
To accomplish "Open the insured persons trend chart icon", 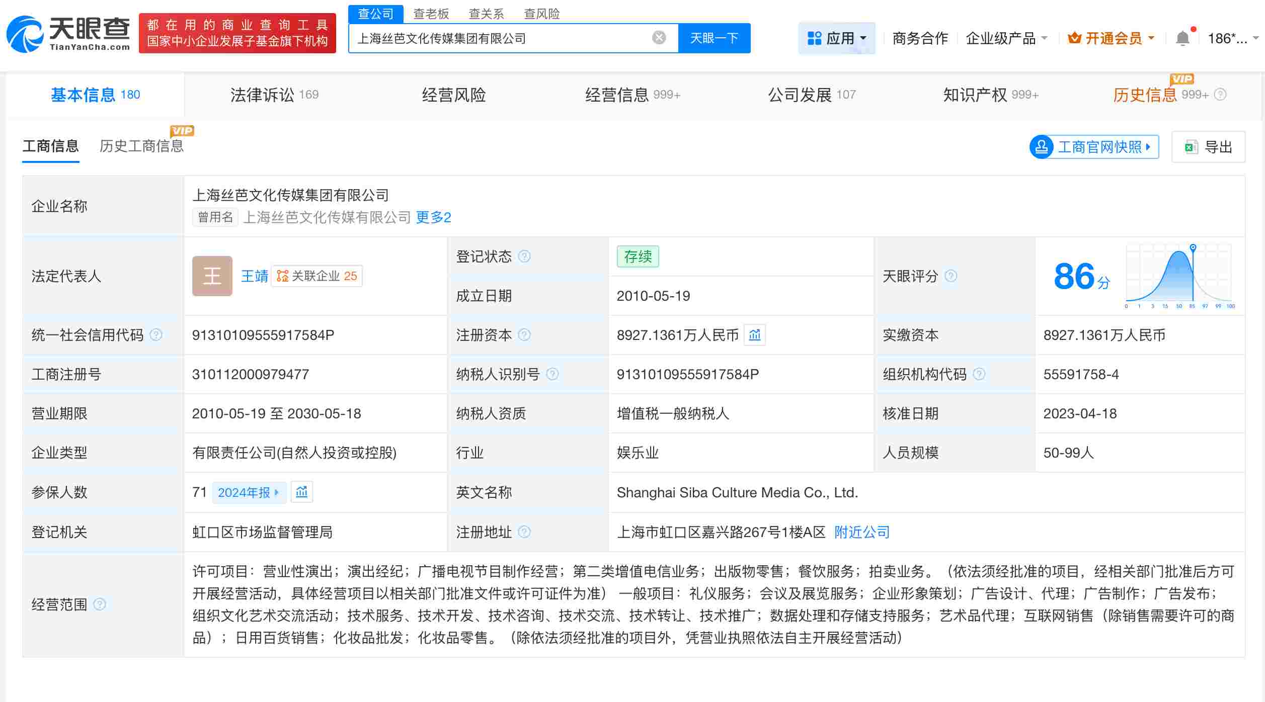I will click(x=302, y=492).
